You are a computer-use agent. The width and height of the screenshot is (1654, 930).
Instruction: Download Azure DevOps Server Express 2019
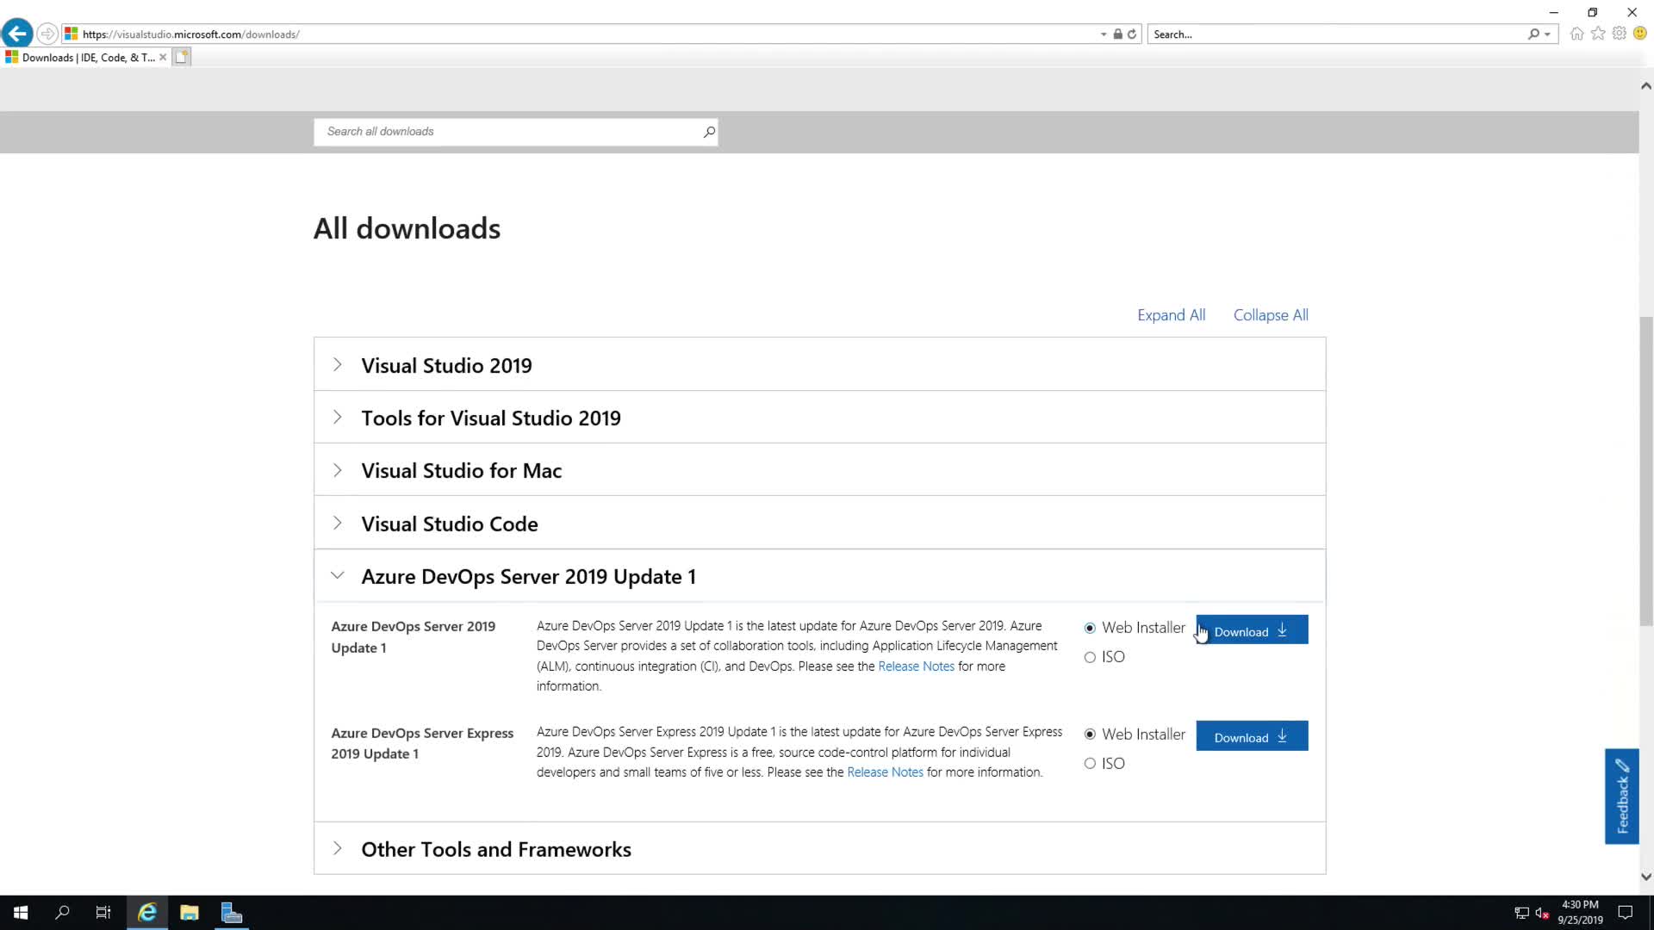(x=1251, y=737)
